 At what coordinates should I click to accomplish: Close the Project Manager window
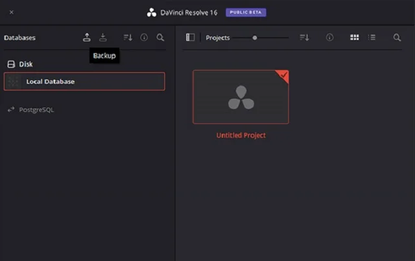pos(12,12)
